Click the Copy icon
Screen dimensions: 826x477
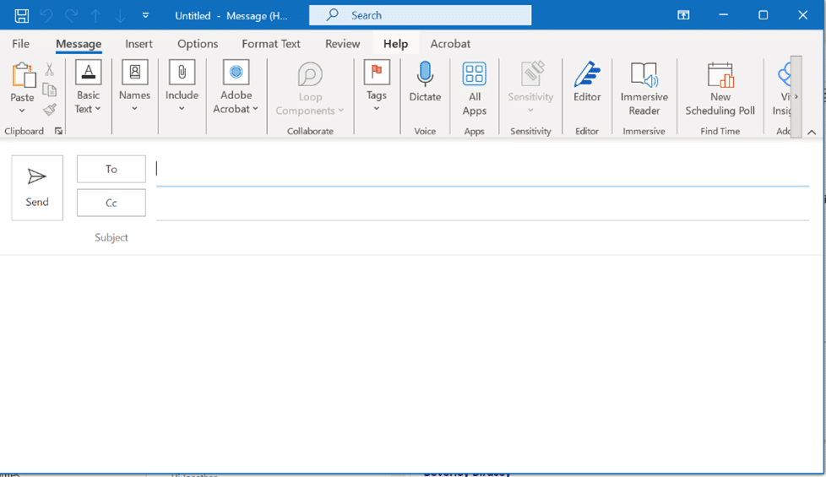(50, 90)
